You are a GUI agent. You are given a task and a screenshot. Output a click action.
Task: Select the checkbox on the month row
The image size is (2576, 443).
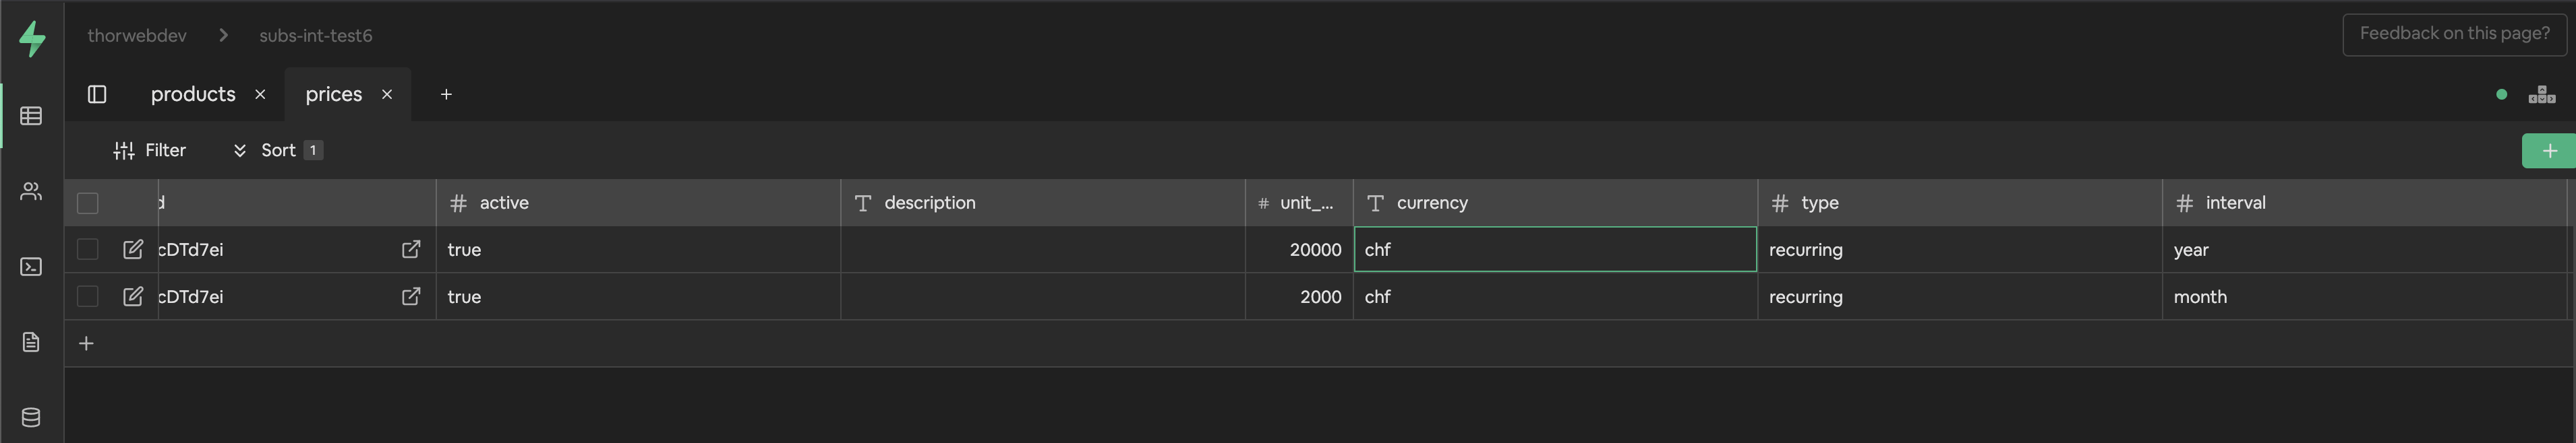click(87, 296)
